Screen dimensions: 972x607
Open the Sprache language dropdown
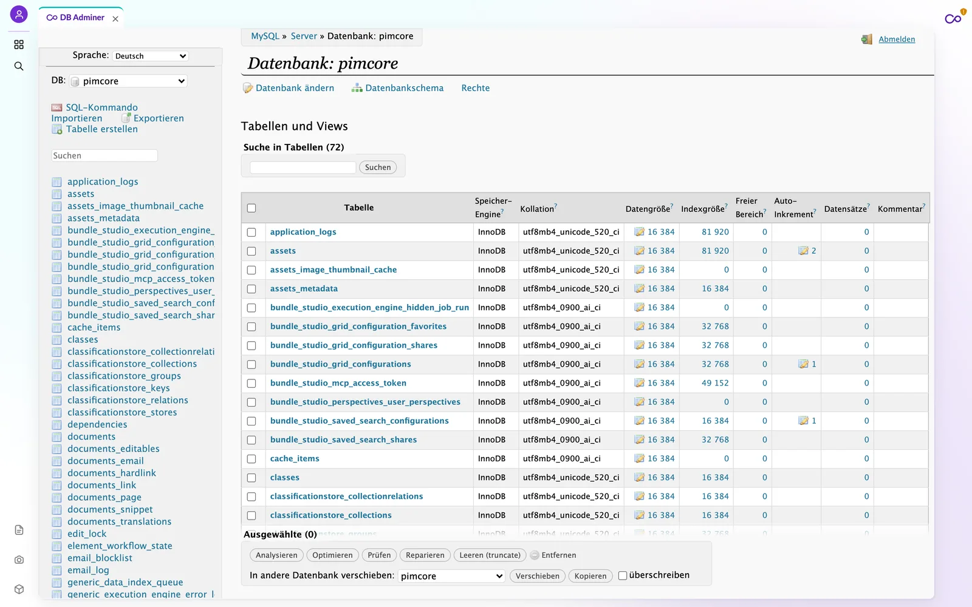click(151, 56)
